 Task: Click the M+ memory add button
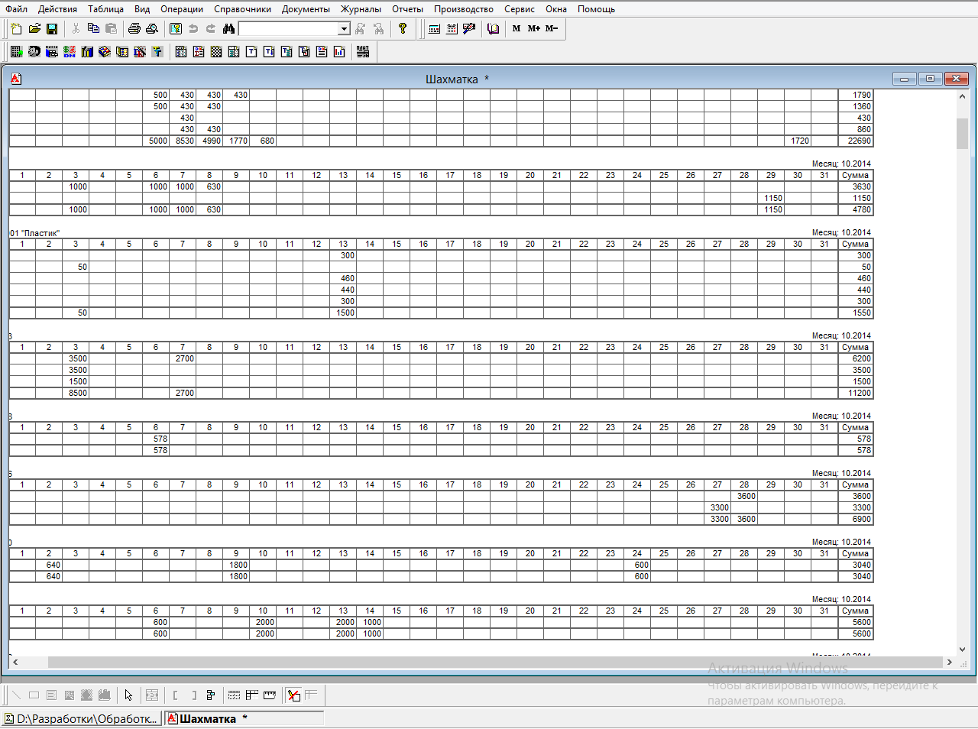point(534,28)
